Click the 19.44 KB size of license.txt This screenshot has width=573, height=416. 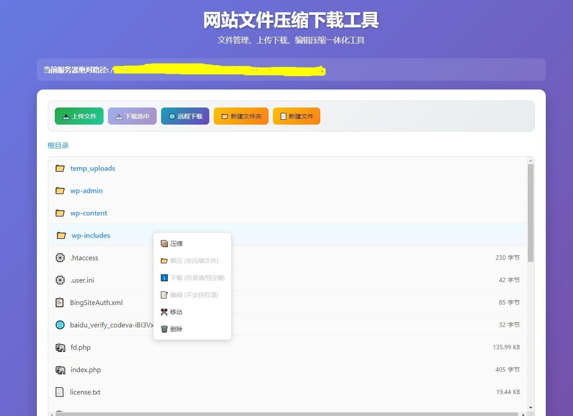[508, 392]
